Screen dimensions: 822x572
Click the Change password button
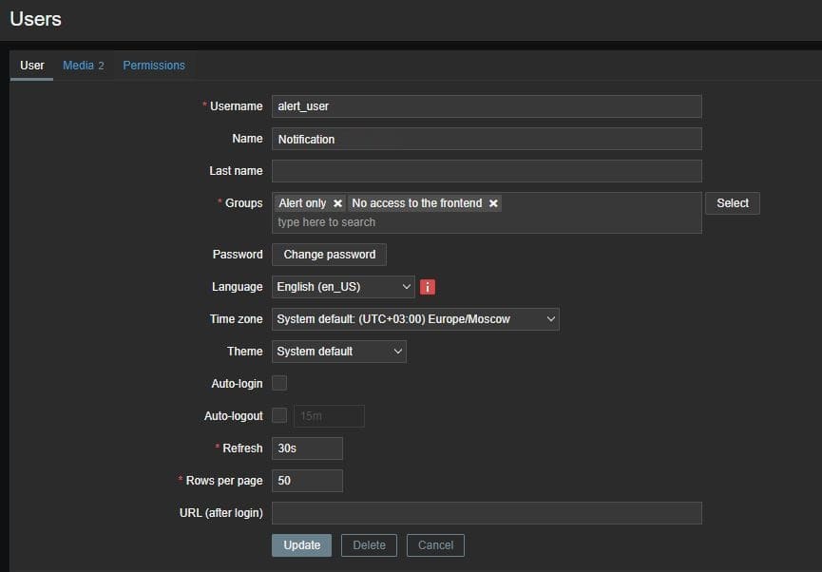[329, 255]
